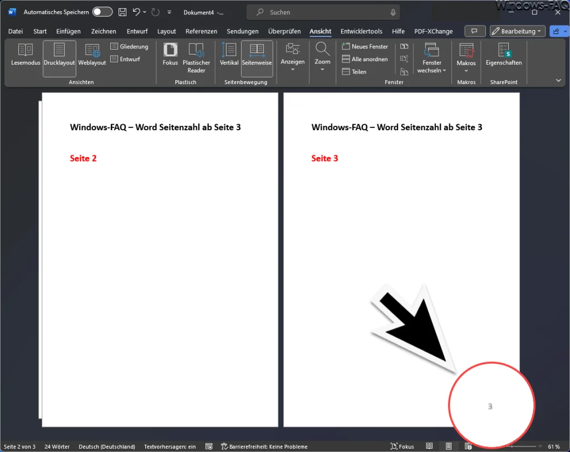Toggle Automatisches Speichern switch
570x452 pixels.
pyautogui.click(x=102, y=12)
